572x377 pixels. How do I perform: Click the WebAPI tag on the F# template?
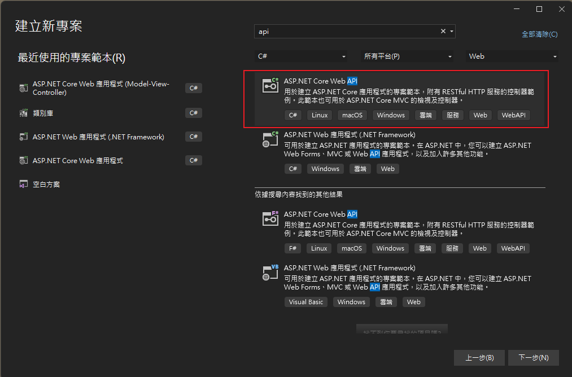click(513, 248)
